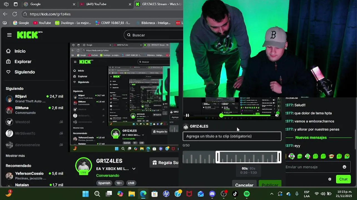Open RDjavi channel from followed list
The height and width of the screenshot is (200, 357).
tap(34, 99)
